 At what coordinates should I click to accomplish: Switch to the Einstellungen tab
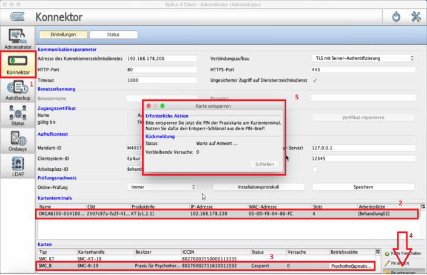[x=63, y=35]
